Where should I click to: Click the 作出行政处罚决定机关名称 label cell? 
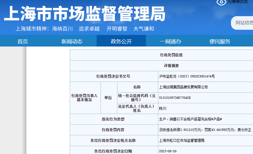tap(114, 140)
